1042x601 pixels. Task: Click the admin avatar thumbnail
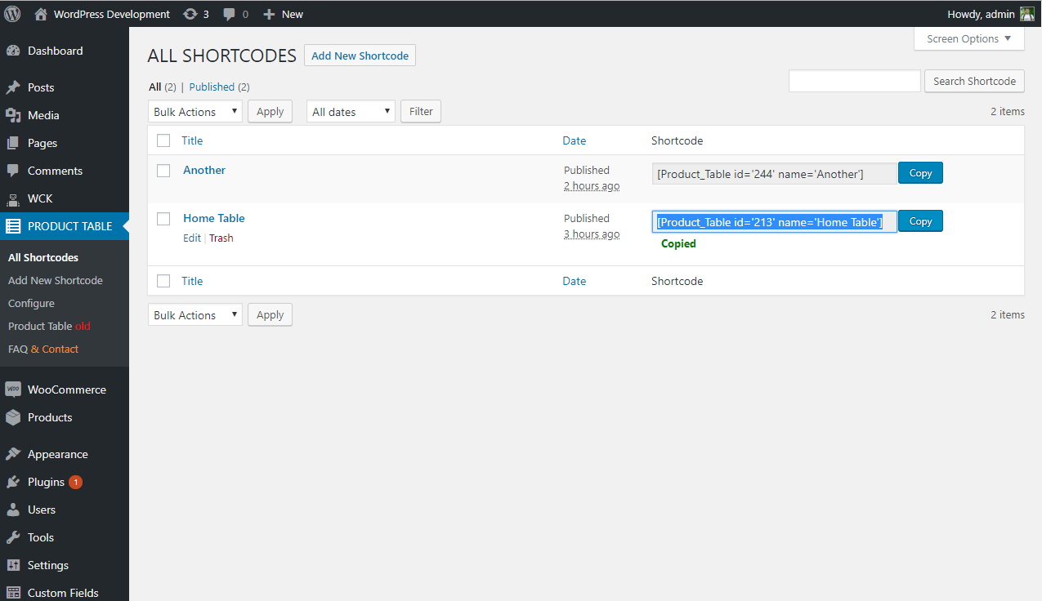(1026, 14)
